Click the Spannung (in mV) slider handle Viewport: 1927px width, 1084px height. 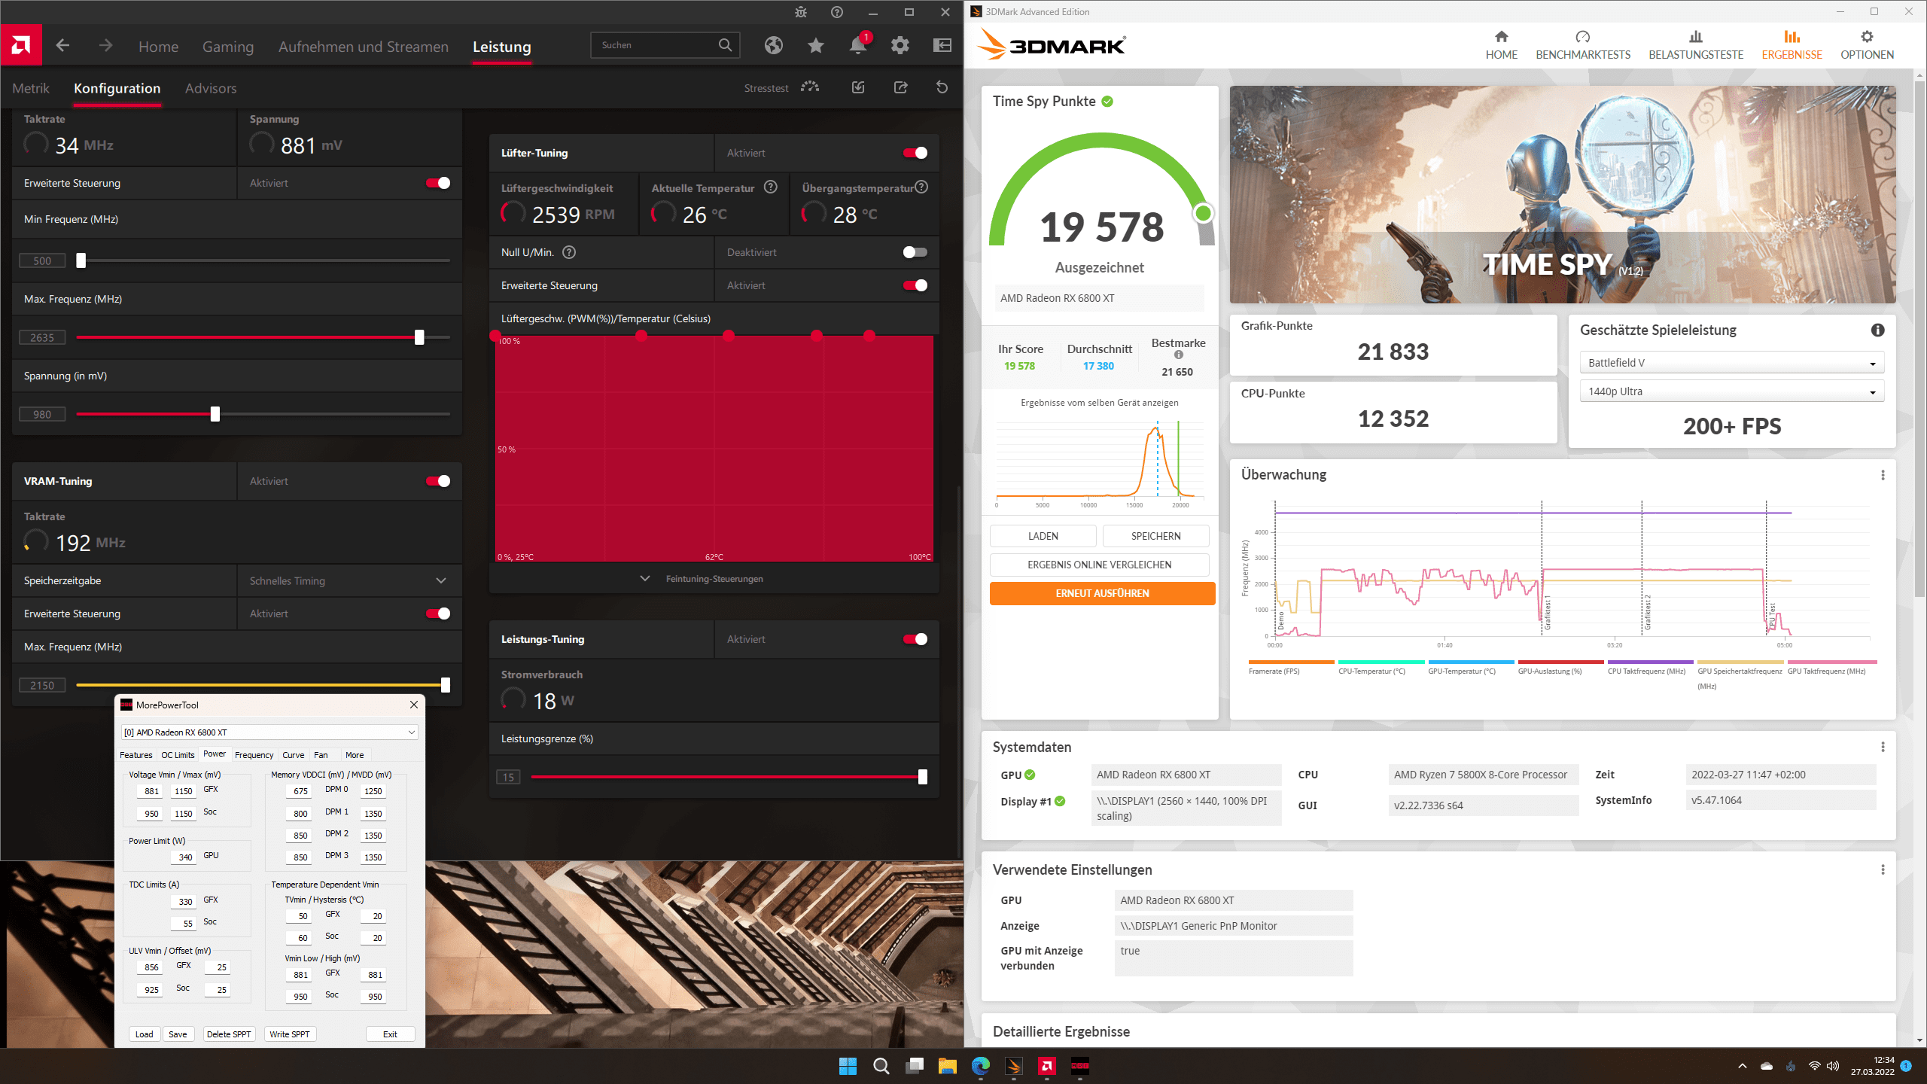click(215, 414)
